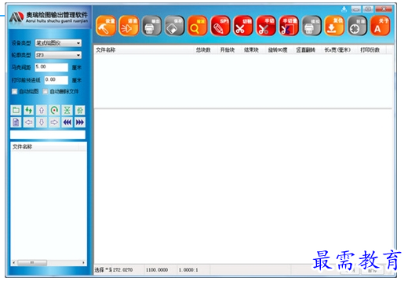Click the 5.00 spacing input field
The image size is (408, 285).
tap(52, 68)
